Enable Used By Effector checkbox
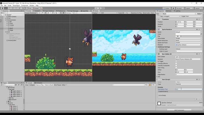The image size is (204, 115). click(x=176, y=63)
